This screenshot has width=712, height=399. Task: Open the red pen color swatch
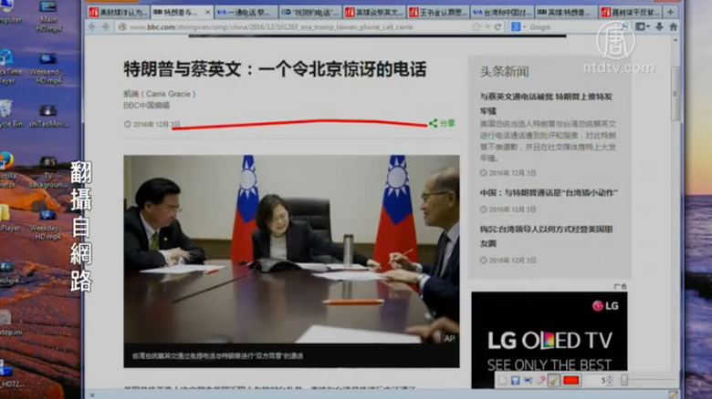pos(571,380)
